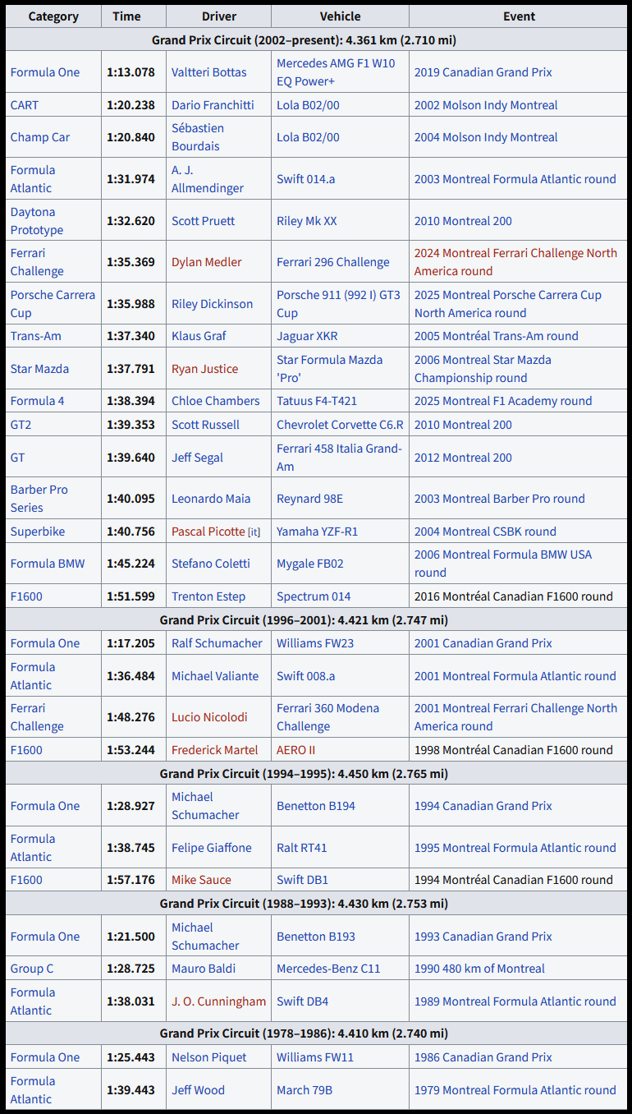Open Scott Pruett driver link
Screen dimensions: 632x1114
(203, 221)
